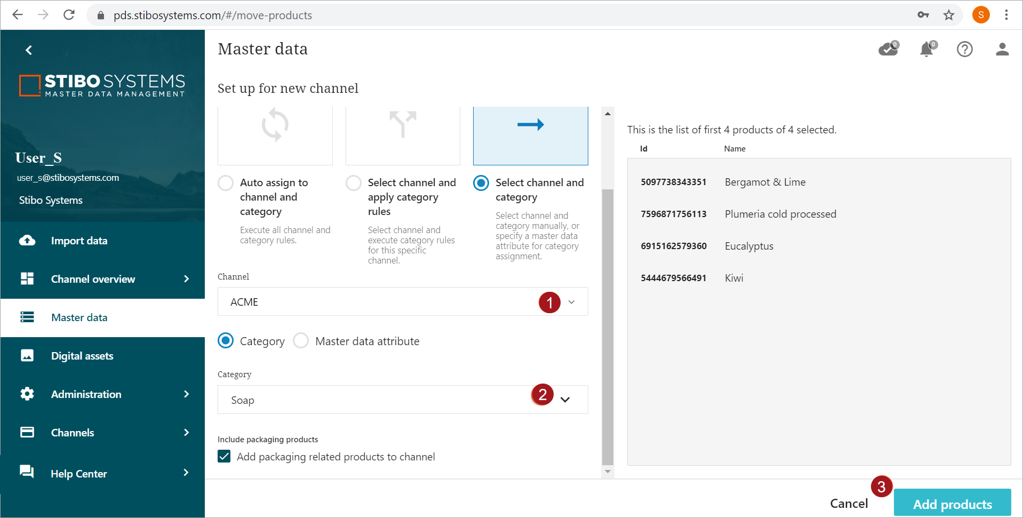Bookmark this page with star icon
Image resolution: width=1023 pixels, height=518 pixels.
tap(948, 15)
